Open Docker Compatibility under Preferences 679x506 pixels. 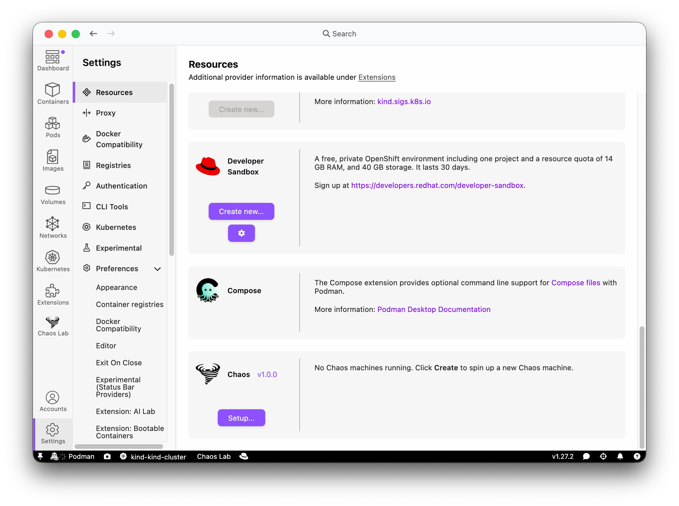pyautogui.click(x=119, y=325)
